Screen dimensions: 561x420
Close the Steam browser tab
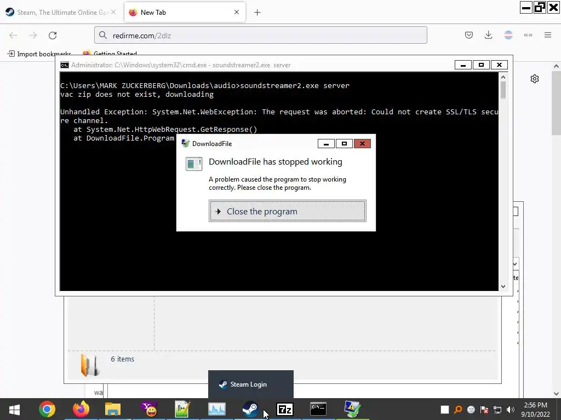pyautogui.click(x=113, y=12)
